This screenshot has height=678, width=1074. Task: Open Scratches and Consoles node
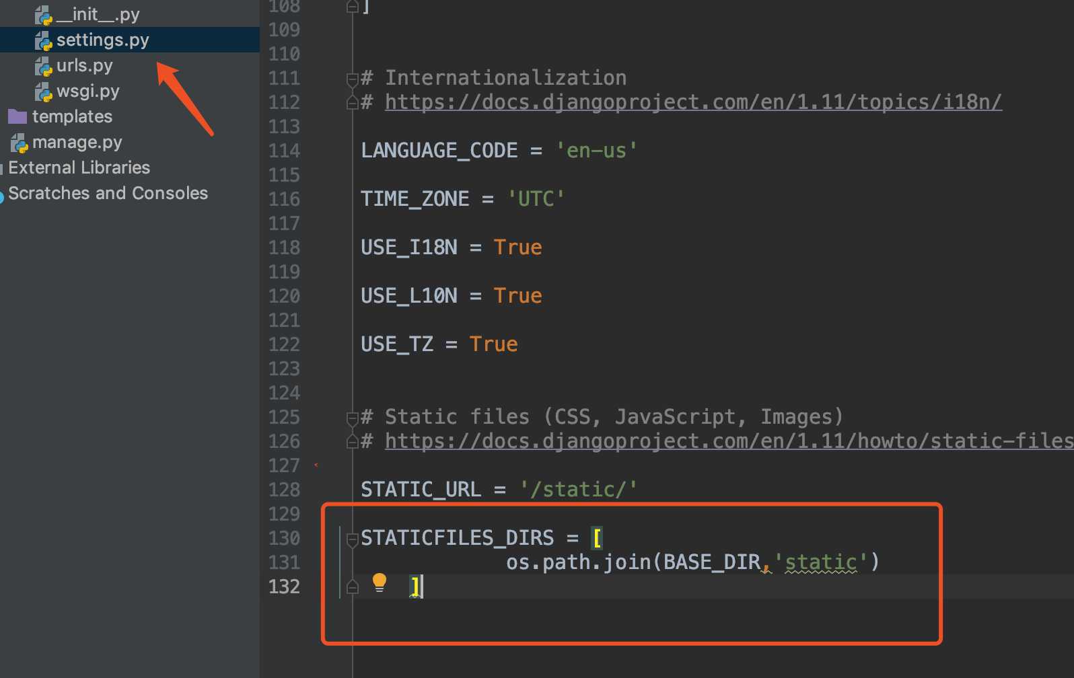pyautogui.click(x=108, y=193)
